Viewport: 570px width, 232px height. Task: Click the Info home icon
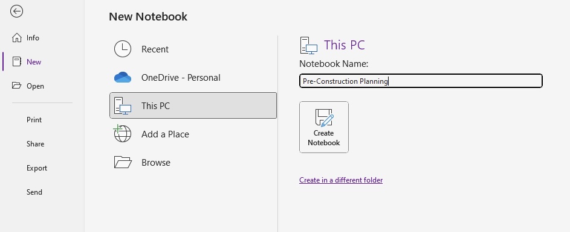[17, 38]
